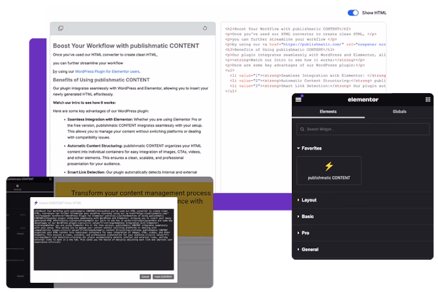Click the closing ul tag in code panel
Viewport: 438px width, 292px height.
[x=231, y=91]
